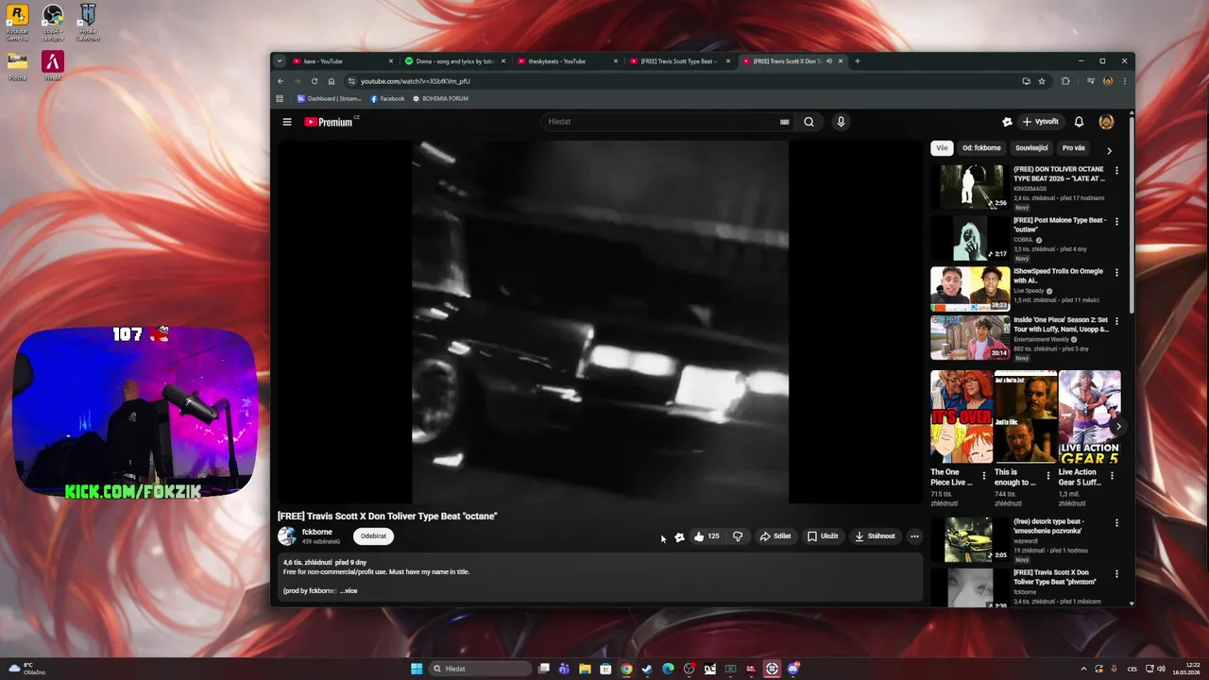This screenshot has height=680, width=1209.
Task: Expand the description via '...více'
Action: coord(349,591)
